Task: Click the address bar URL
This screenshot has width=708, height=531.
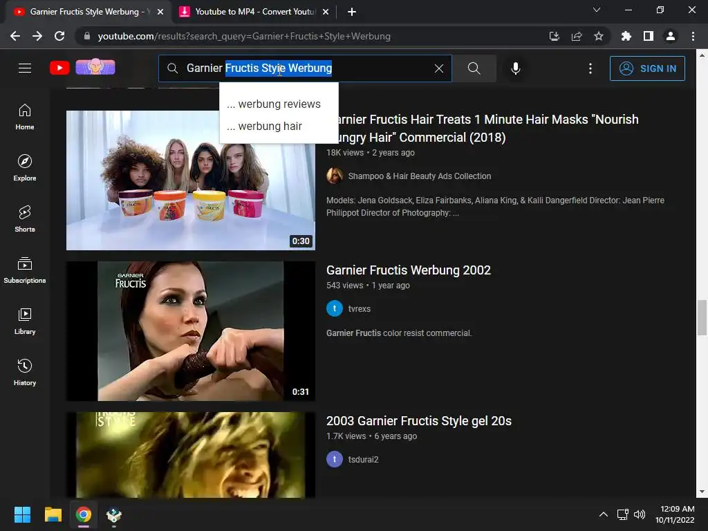Action: point(244,36)
